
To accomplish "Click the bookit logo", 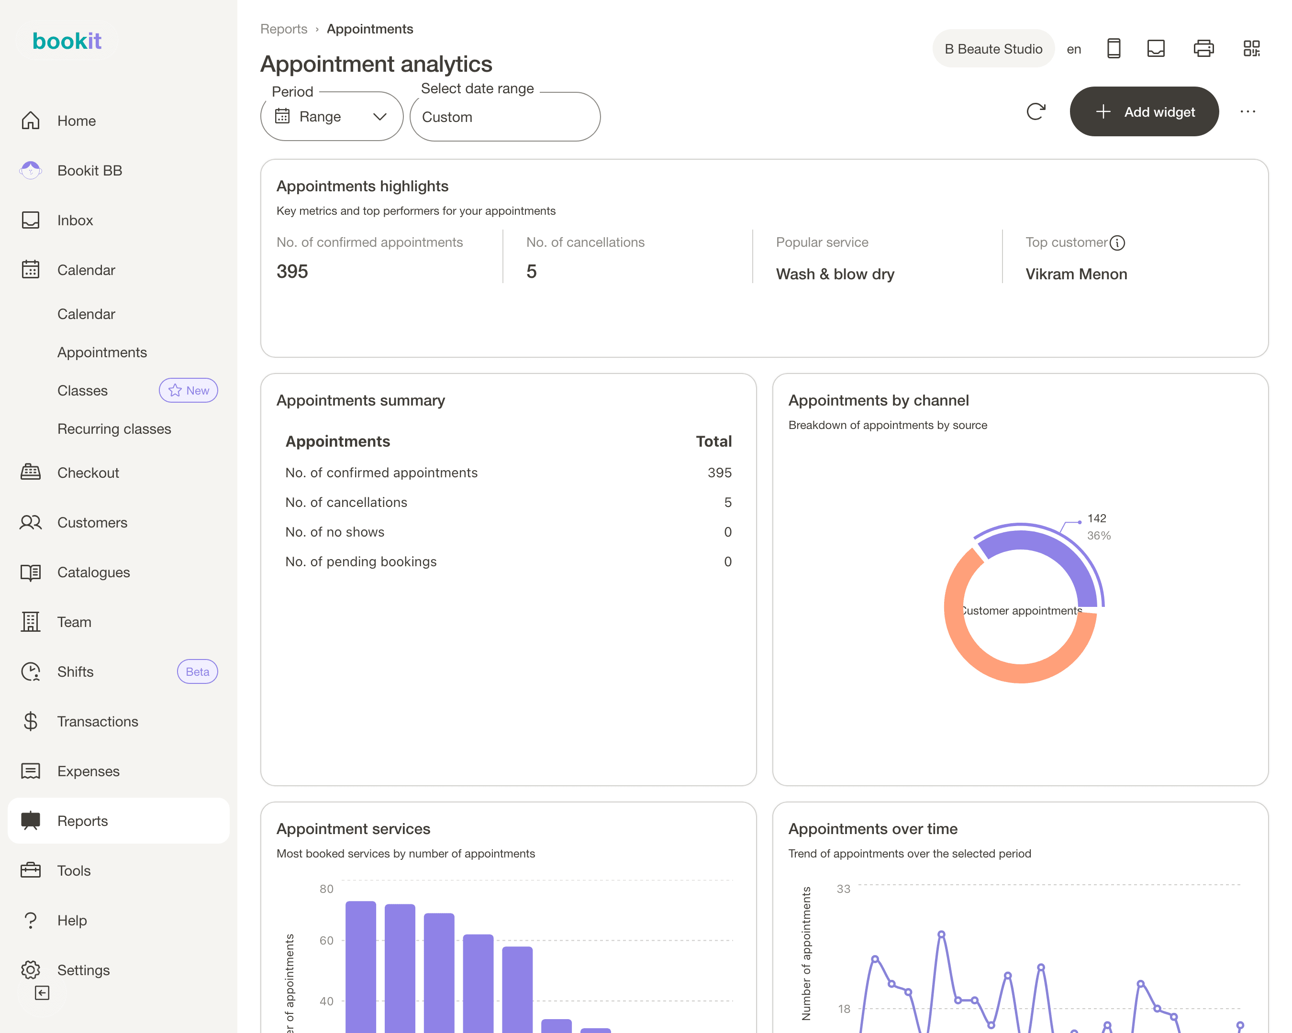I will [67, 41].
